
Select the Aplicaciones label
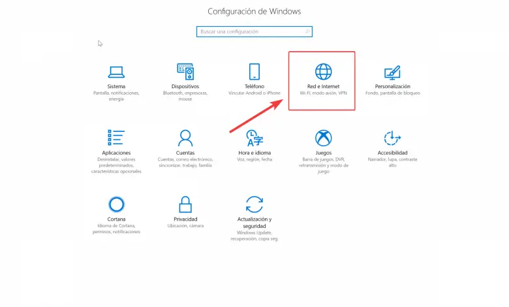pos(116,153)
